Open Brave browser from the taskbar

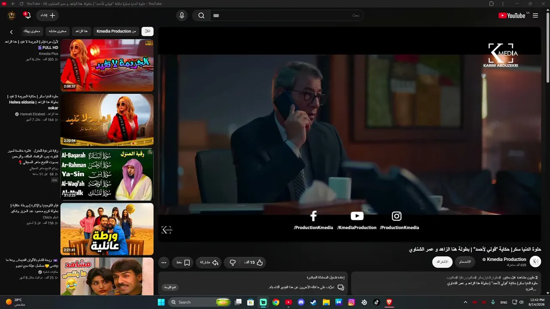click(x=389, y=302)
